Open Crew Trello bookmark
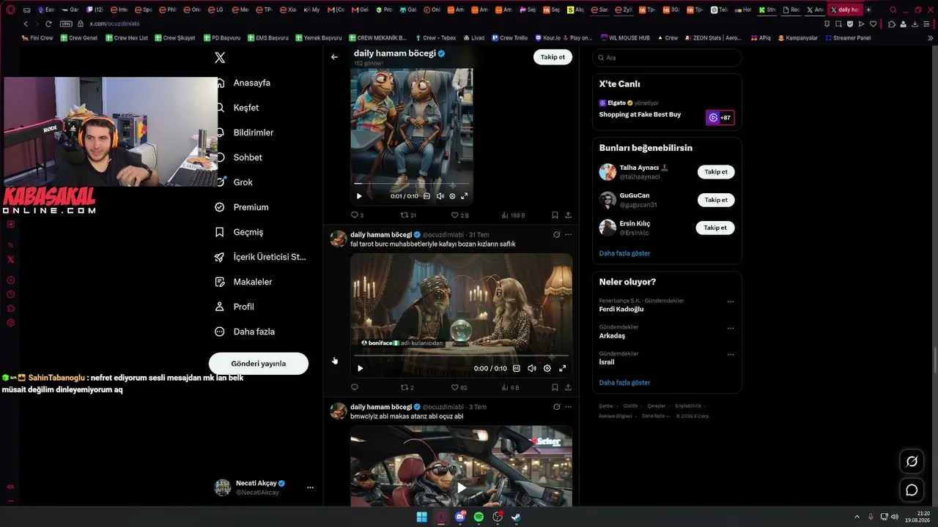The image size is (938, 527). pos(509,38)
